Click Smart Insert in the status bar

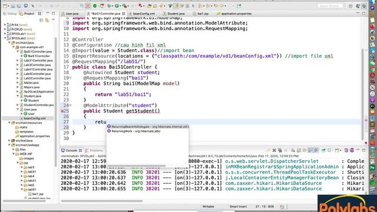pyautogui.click(x=238, y=207)
